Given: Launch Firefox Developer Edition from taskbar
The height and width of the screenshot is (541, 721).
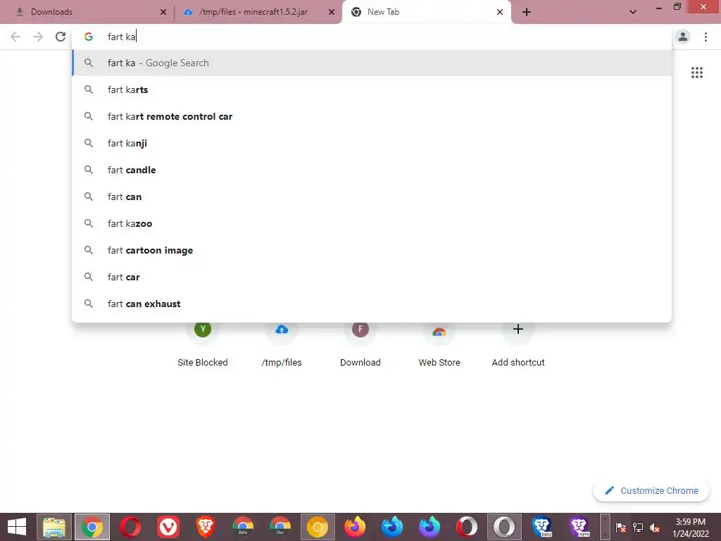Looking at the screenshot, I should pyautogui.click(x=392, y=527).
